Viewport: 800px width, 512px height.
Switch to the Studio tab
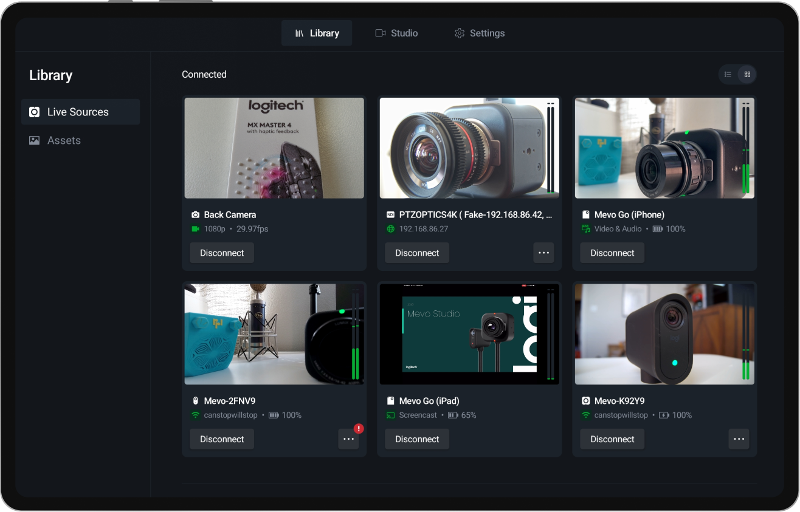(396, 33)
